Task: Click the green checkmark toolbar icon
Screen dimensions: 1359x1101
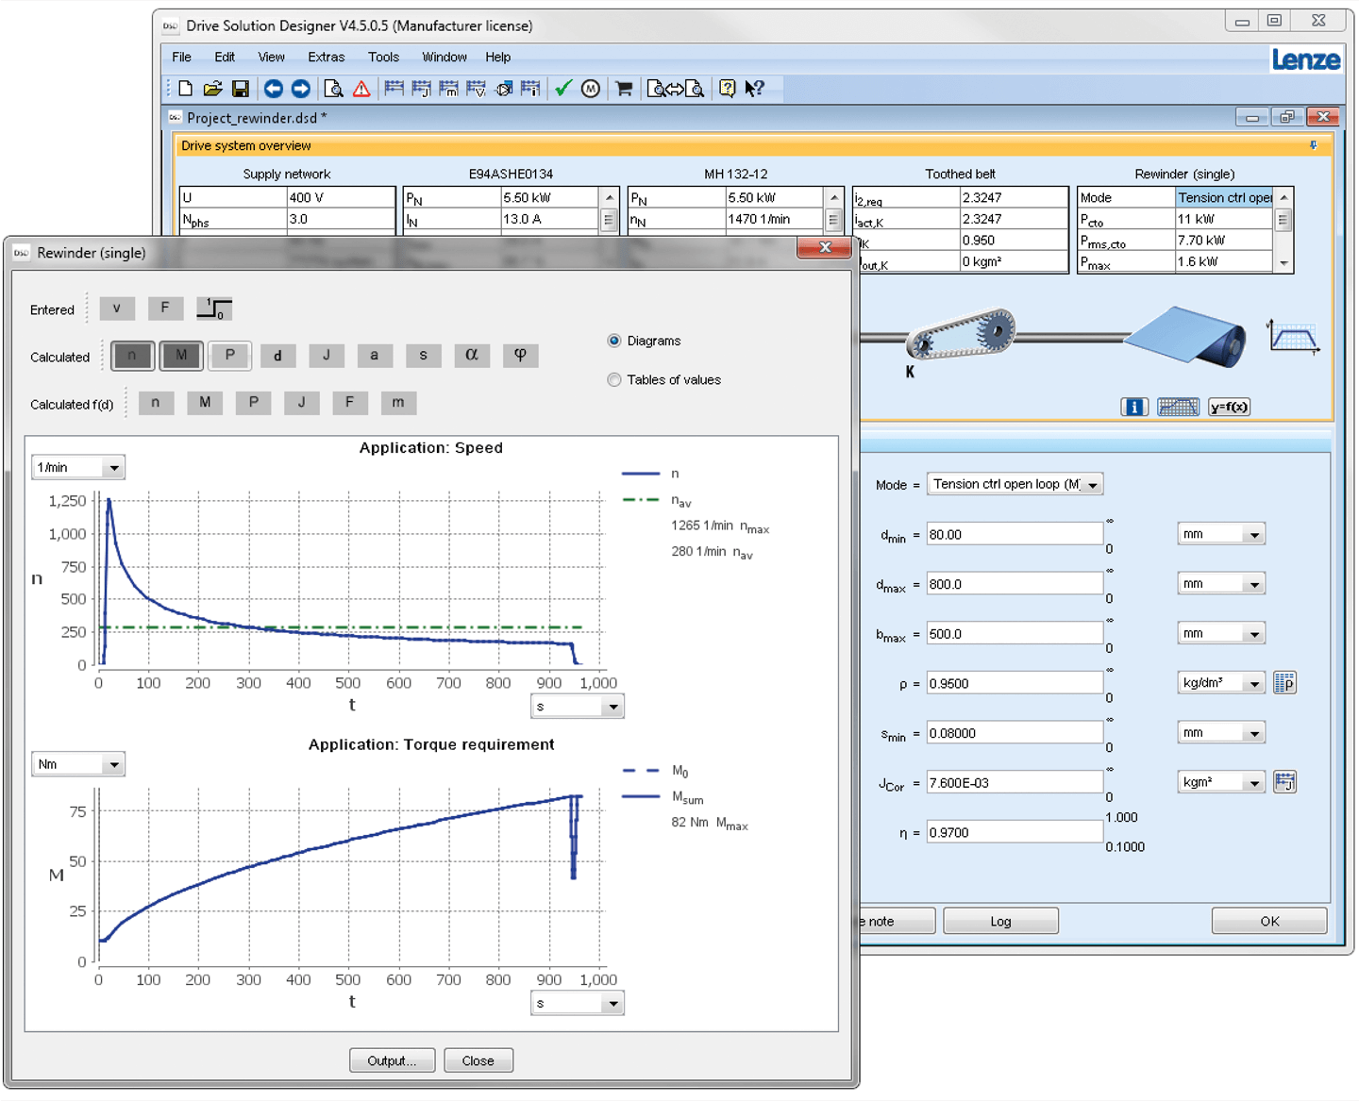Action: pyautogui.click(x=563, y=89)
